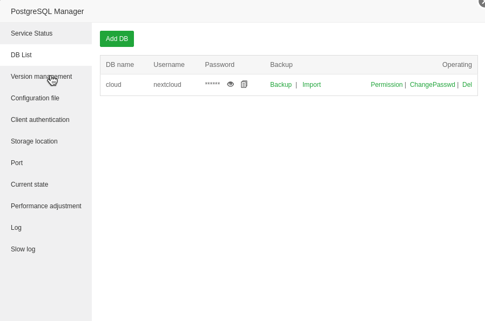Viewport: 485px width, 321px height.
Task: View the Current state page
Action: click(46, 185)
